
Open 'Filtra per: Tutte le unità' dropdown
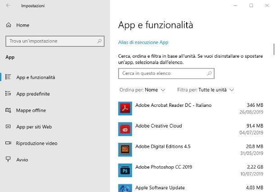coord(206,90)
